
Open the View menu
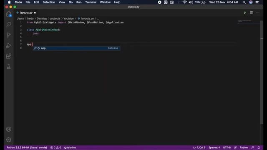click(62, 2)
